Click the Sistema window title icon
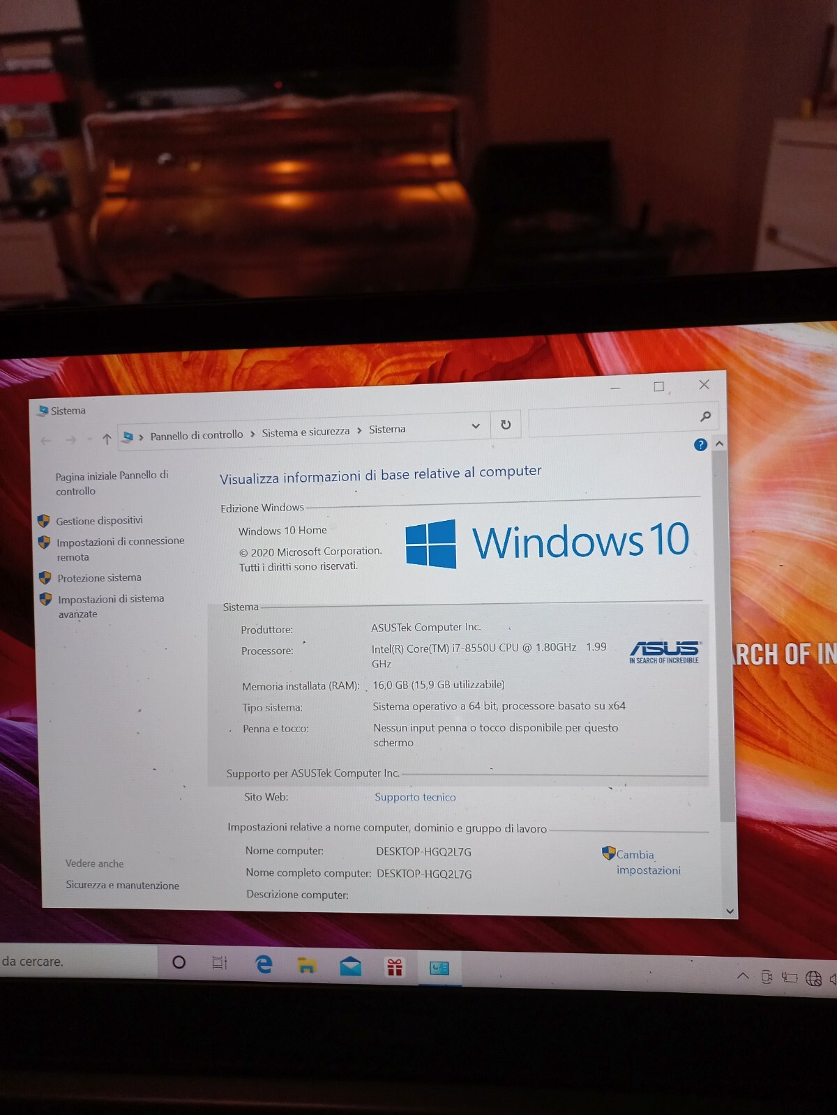The image size is (837, 1115). tap(43, 411)
